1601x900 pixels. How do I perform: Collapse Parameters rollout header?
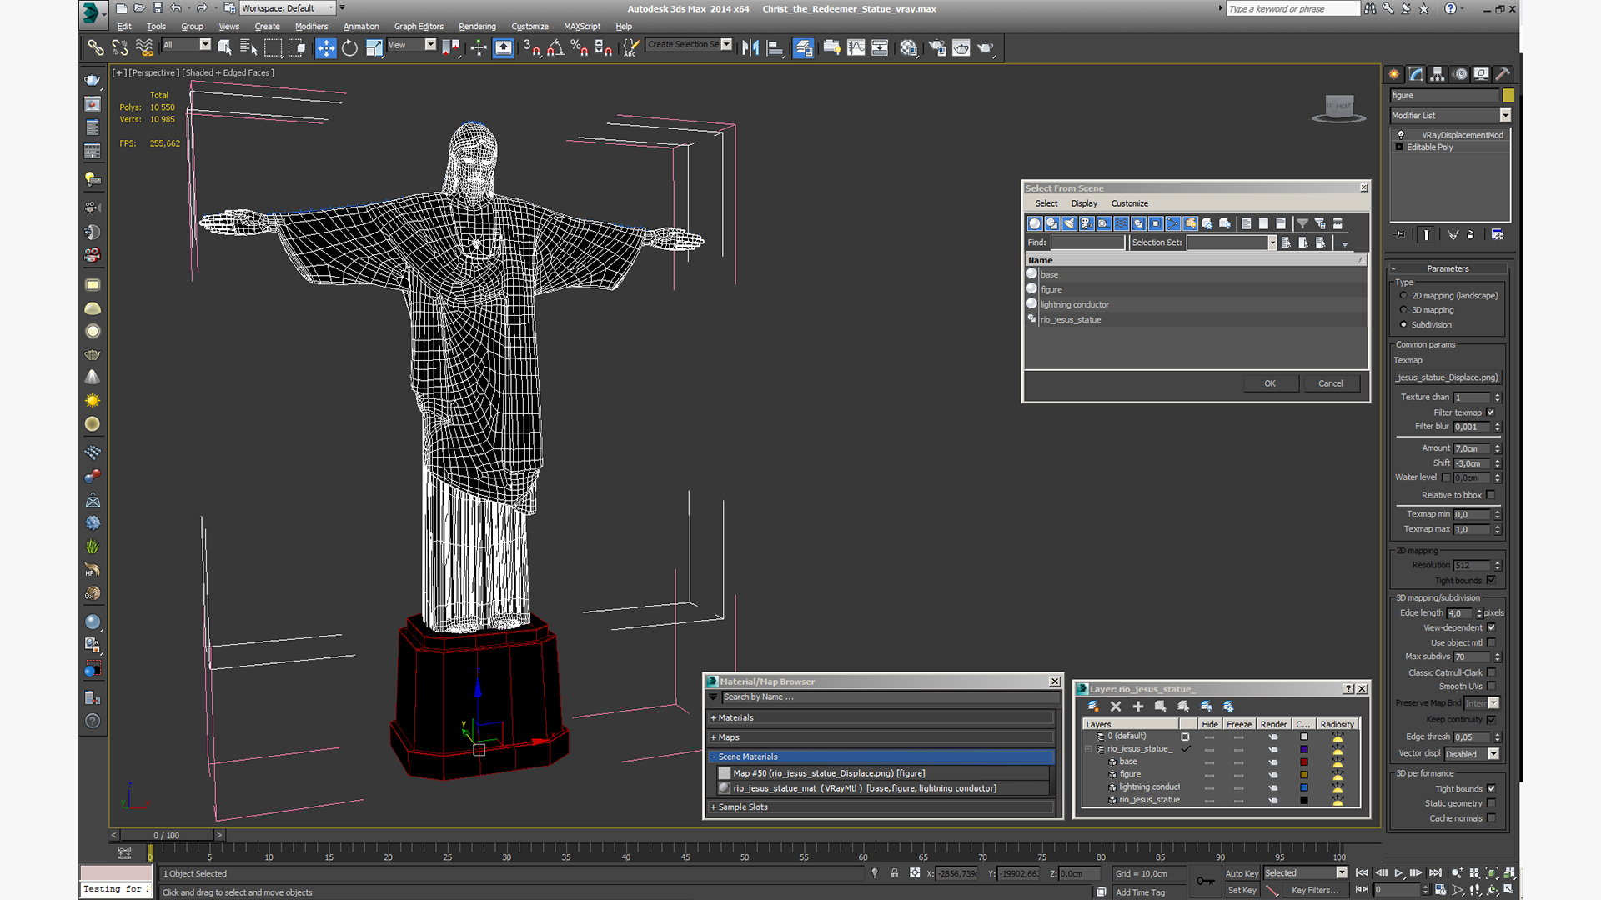pyautogui.click(x=1448, y=268)
